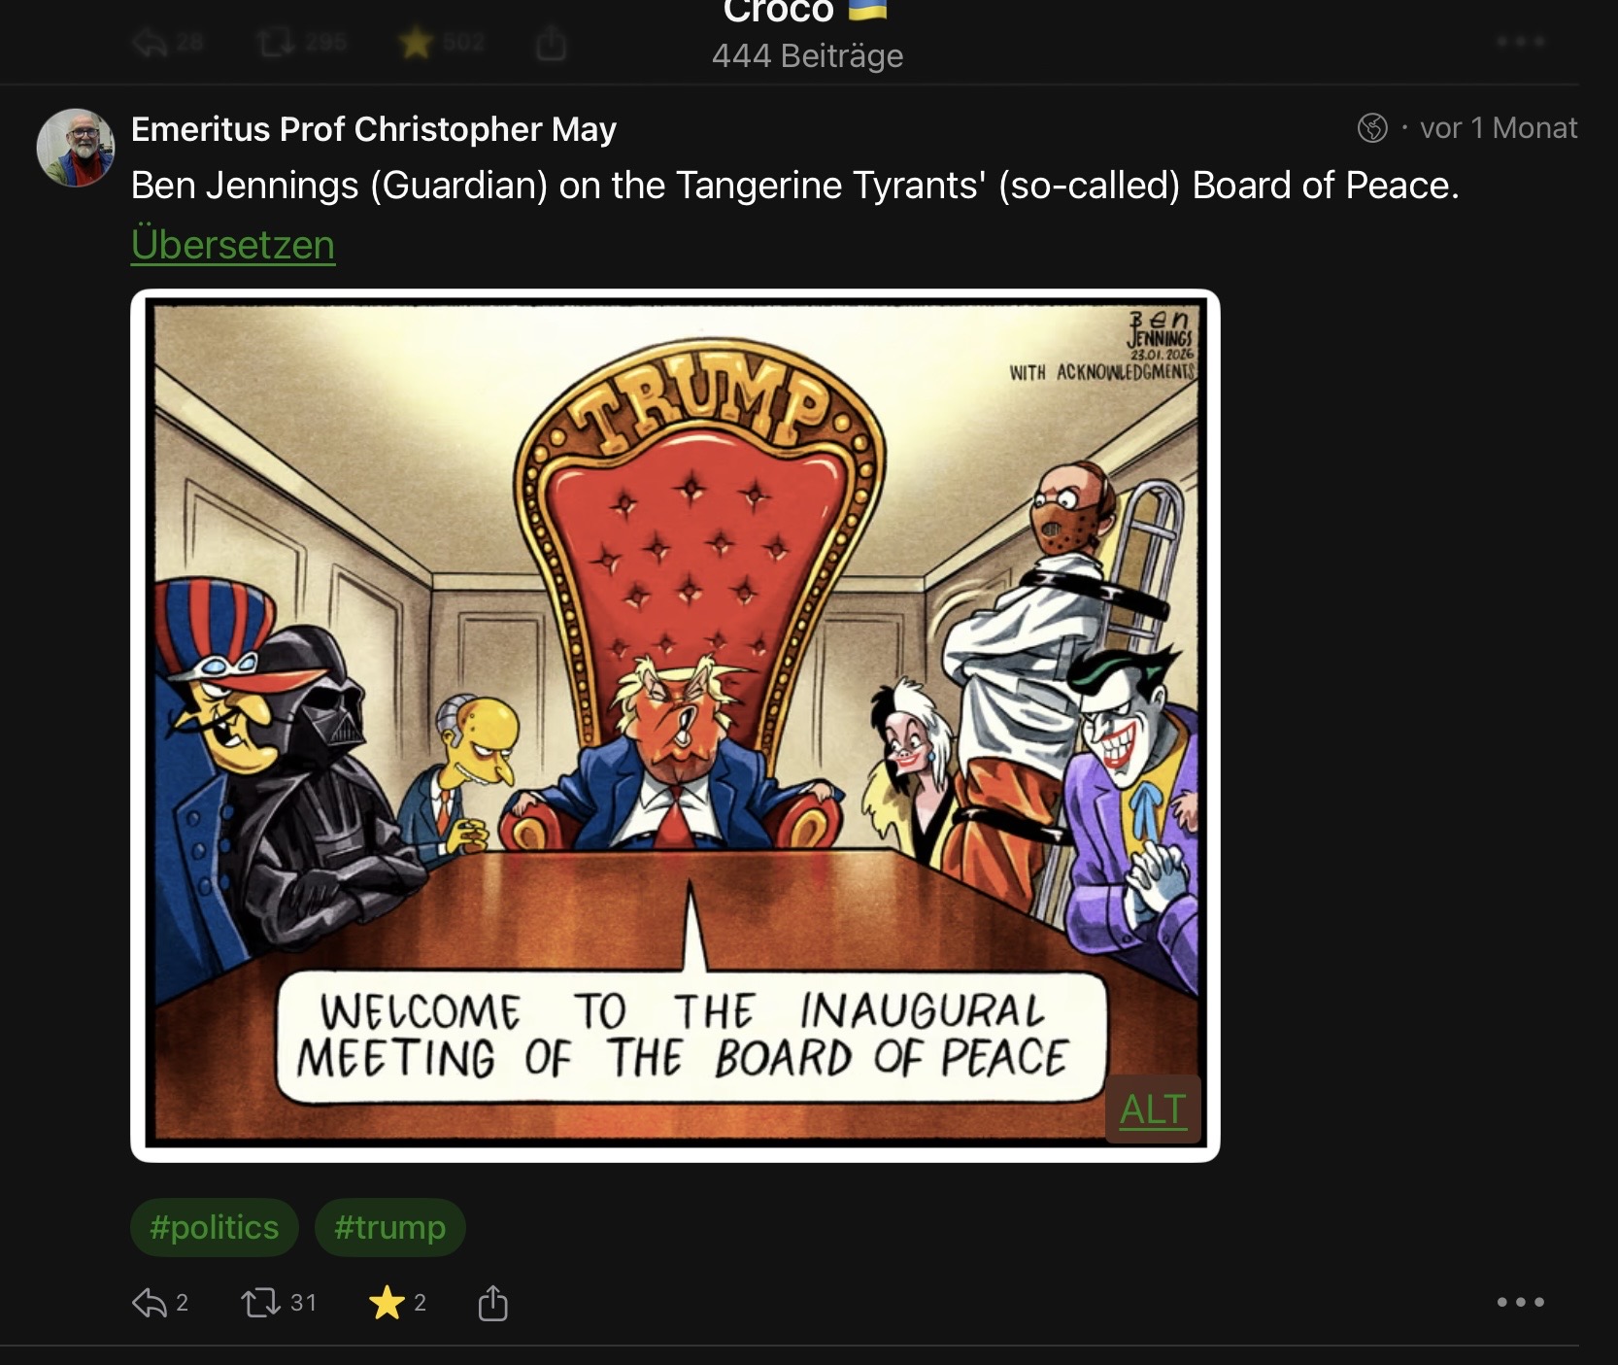Open the Ben Jennings cartoon image

point(675,725)
